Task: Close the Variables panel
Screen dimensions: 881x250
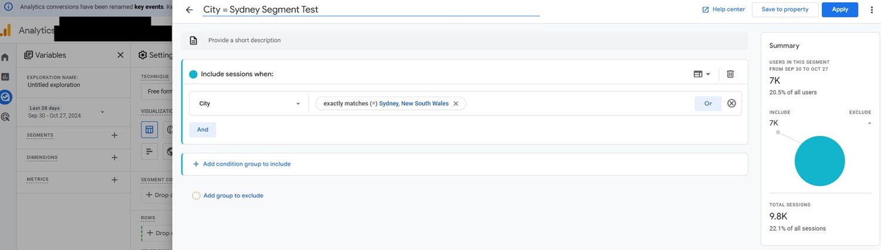Action: pos(120,55)
